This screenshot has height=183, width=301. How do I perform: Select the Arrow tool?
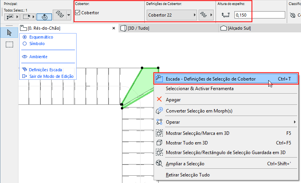[x=9, y=33]
